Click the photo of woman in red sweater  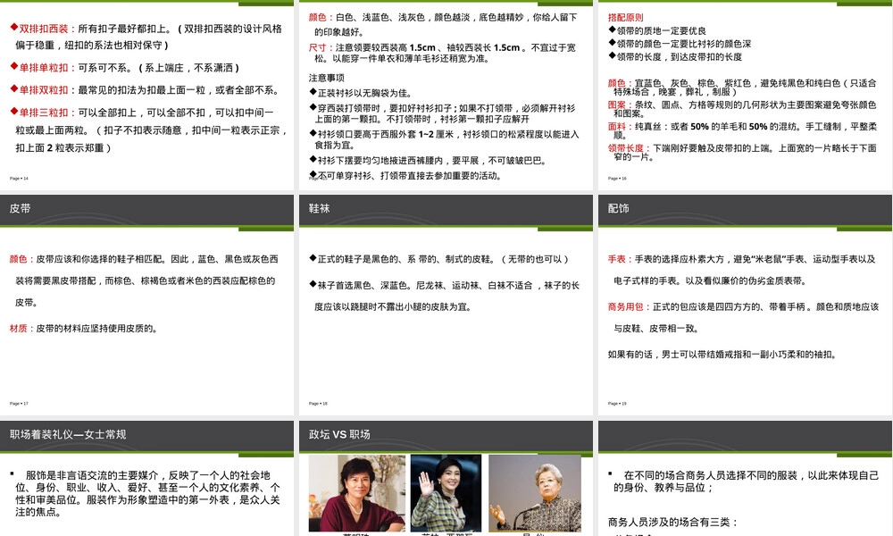tap(356, 493)
